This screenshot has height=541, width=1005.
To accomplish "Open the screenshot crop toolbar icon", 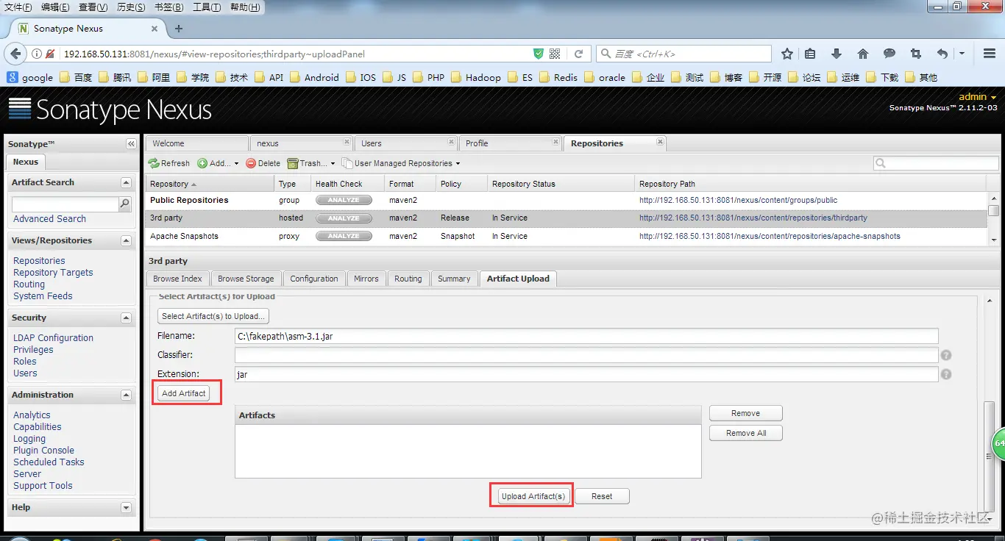I will pyautogui.click(x=915, y=54).
